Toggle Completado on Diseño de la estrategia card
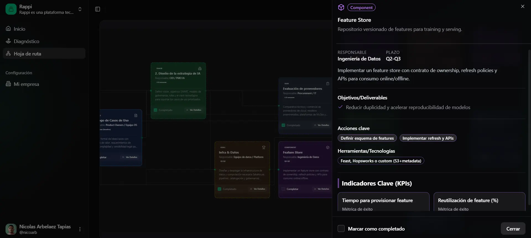 (155, 110)
